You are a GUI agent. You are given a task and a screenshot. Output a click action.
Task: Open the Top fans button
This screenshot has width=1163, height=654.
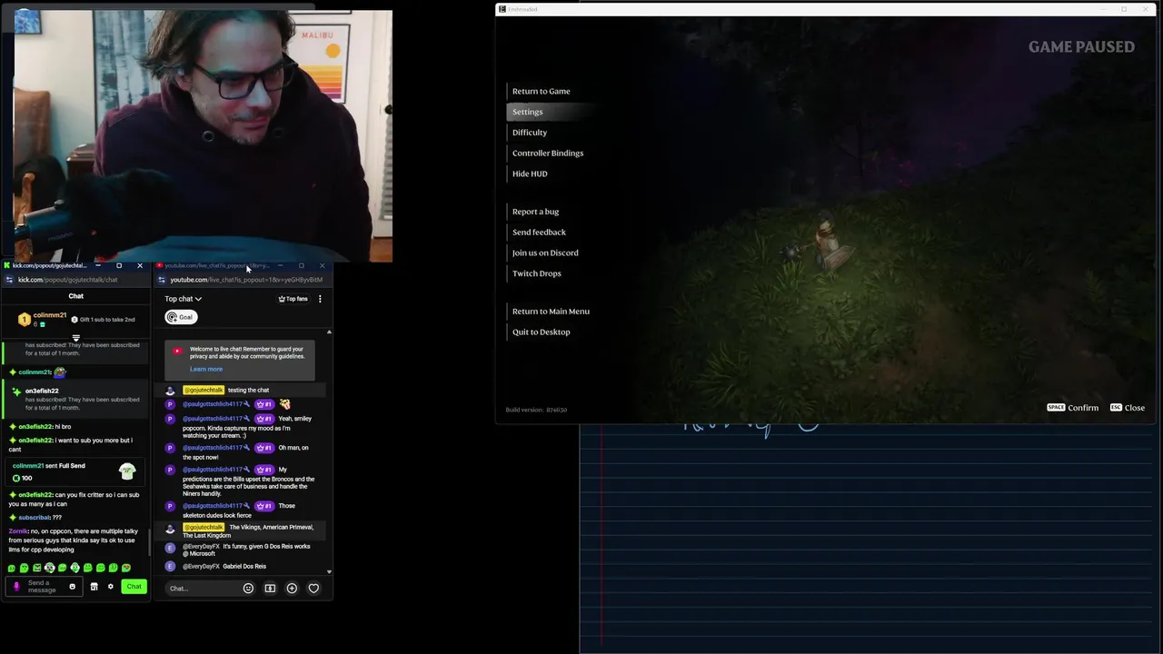[293, 299]
